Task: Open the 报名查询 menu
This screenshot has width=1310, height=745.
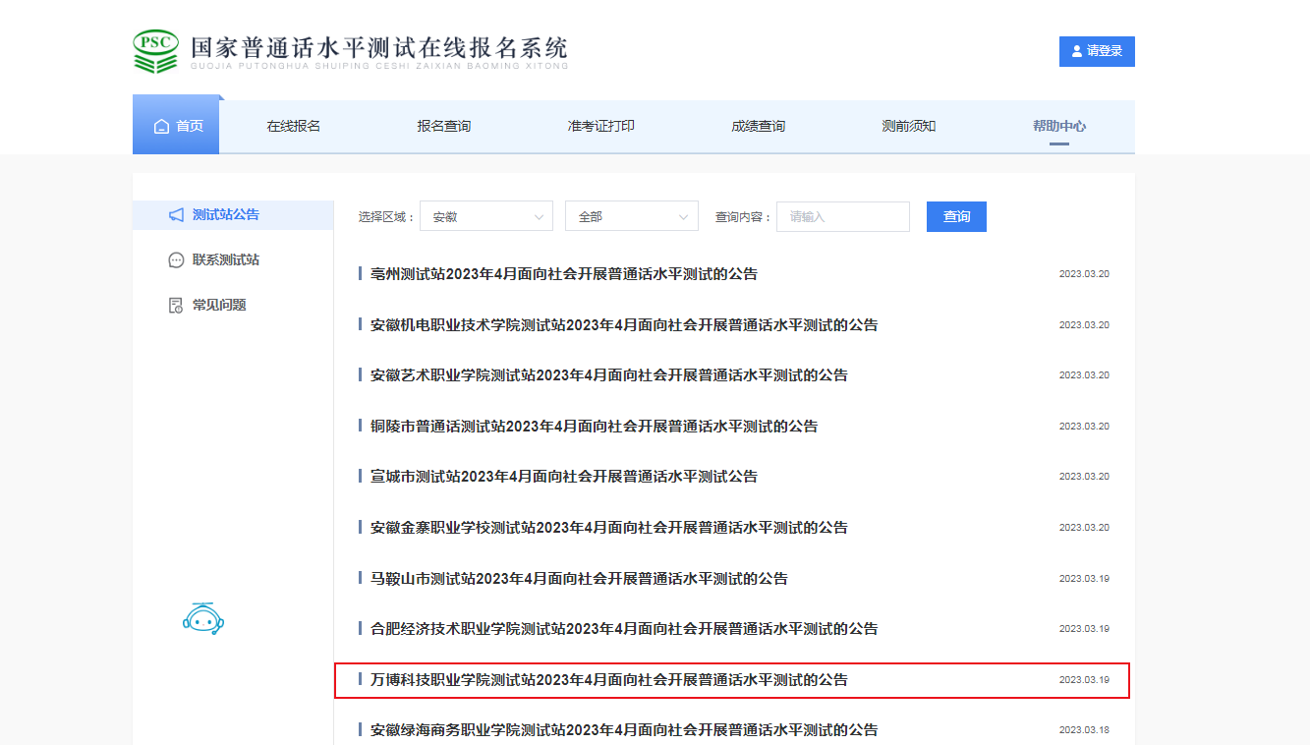Action: [444, 126]
